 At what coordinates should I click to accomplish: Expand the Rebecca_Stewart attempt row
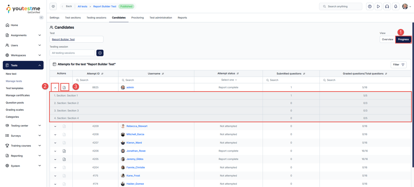[x=55, y=126]
